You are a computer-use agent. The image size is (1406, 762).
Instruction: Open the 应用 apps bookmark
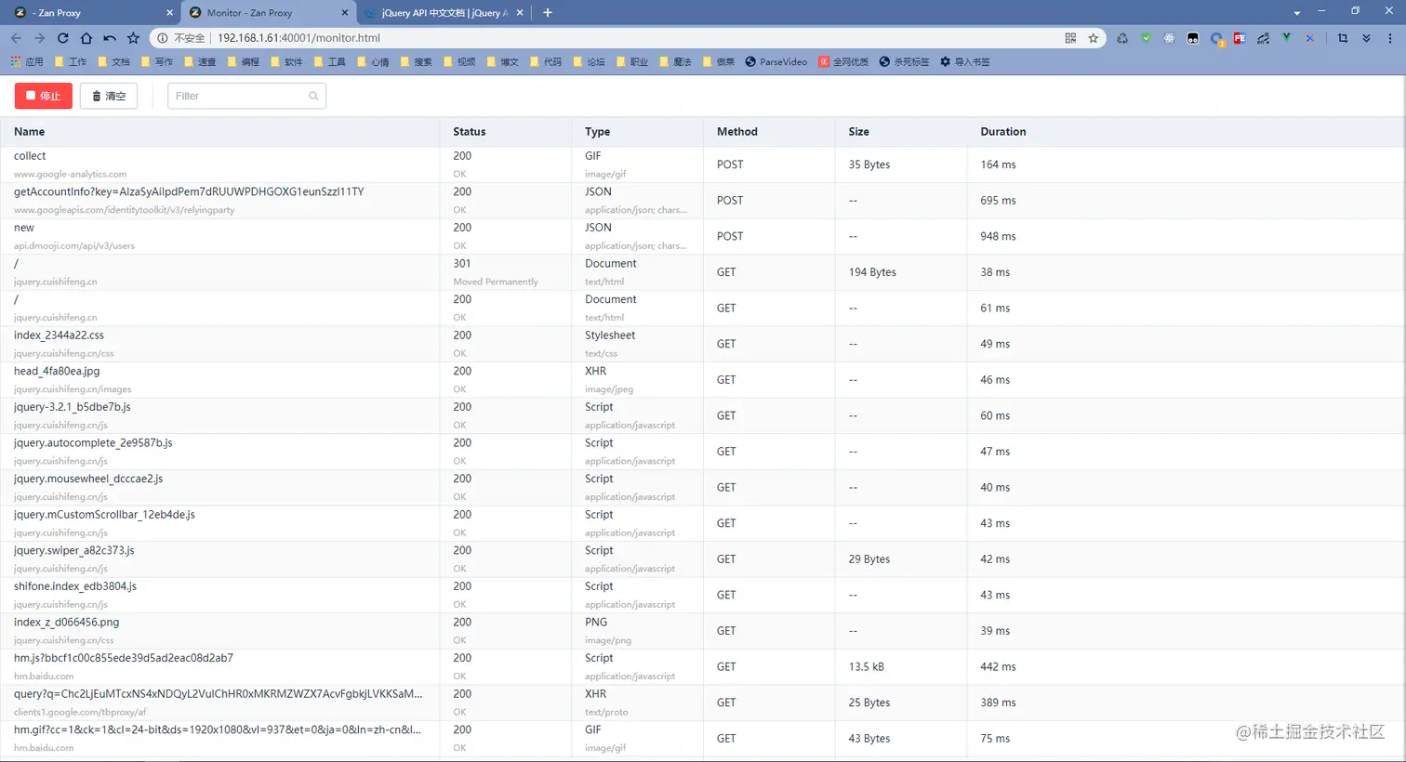coord(27,61)
